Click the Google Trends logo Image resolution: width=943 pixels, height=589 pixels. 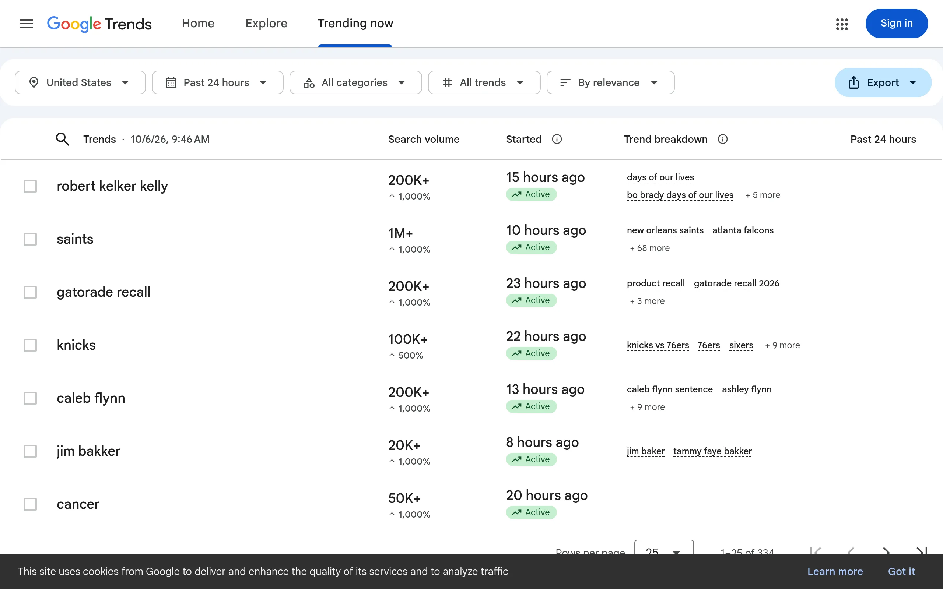coord(99,24)
